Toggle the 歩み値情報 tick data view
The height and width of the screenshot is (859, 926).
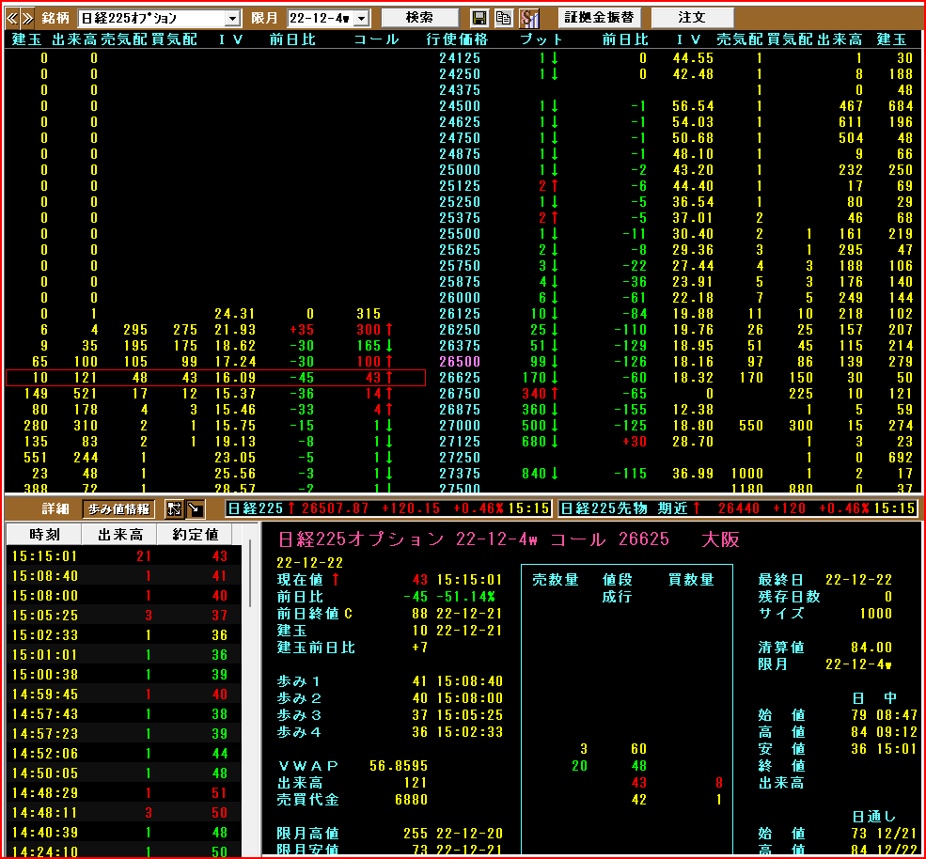(119, 509)
